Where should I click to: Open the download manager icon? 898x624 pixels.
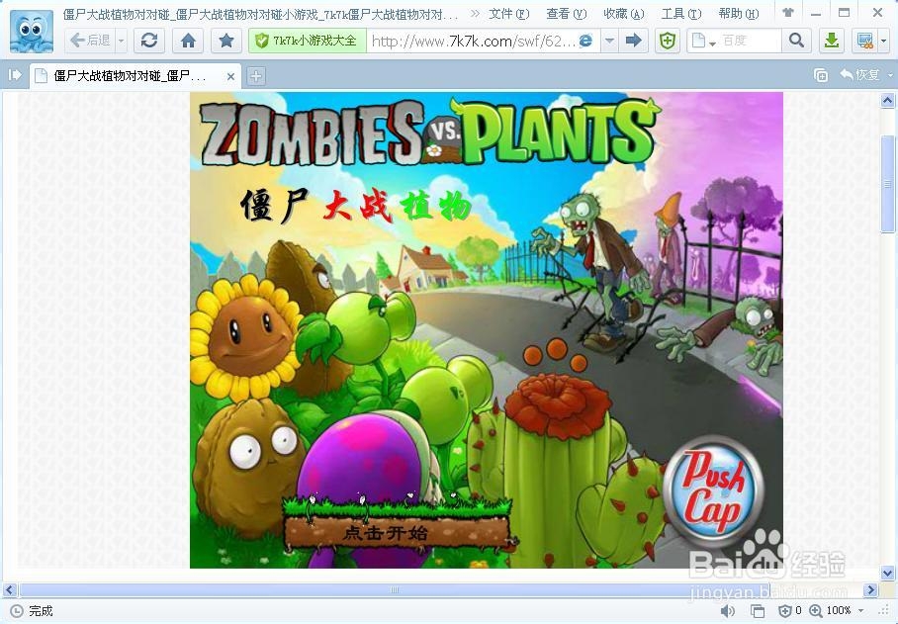click(x=831, y=41)
